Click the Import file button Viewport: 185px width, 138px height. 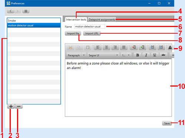coord(73,33)
